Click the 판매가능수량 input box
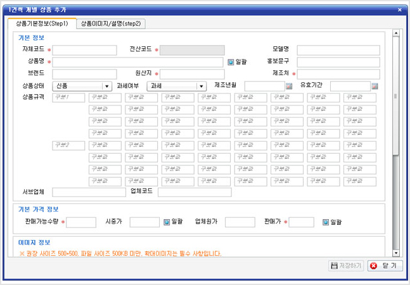The width and height of the screenshot is (410, 285). click(x=82, y=222)
